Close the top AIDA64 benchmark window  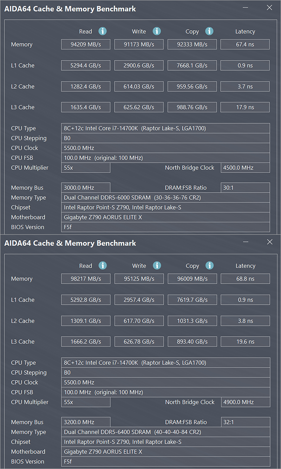pos(269,8)
